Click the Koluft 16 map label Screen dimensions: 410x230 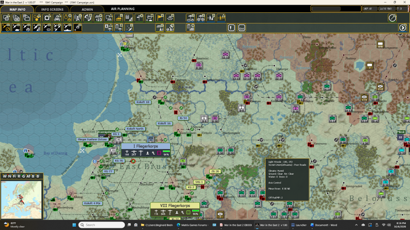point(164,124)
